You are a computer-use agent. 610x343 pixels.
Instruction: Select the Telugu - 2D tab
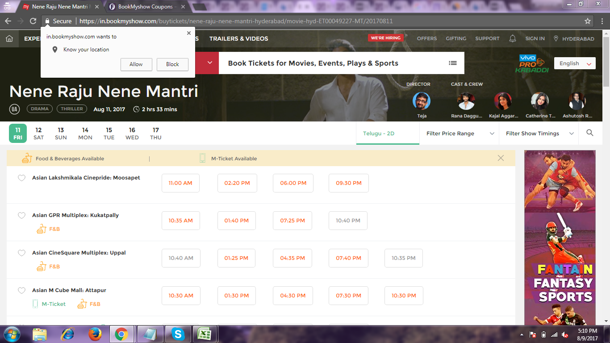click(x=388, y=134)
